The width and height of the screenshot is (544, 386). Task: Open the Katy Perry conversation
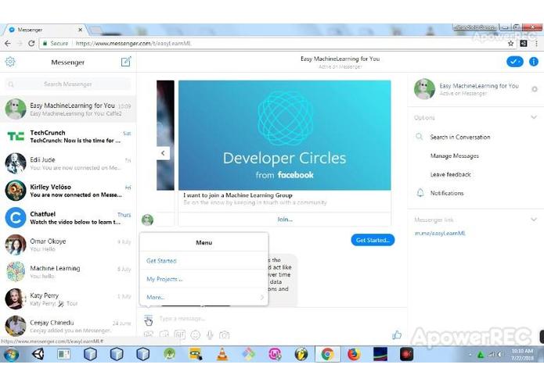[68, 299]
